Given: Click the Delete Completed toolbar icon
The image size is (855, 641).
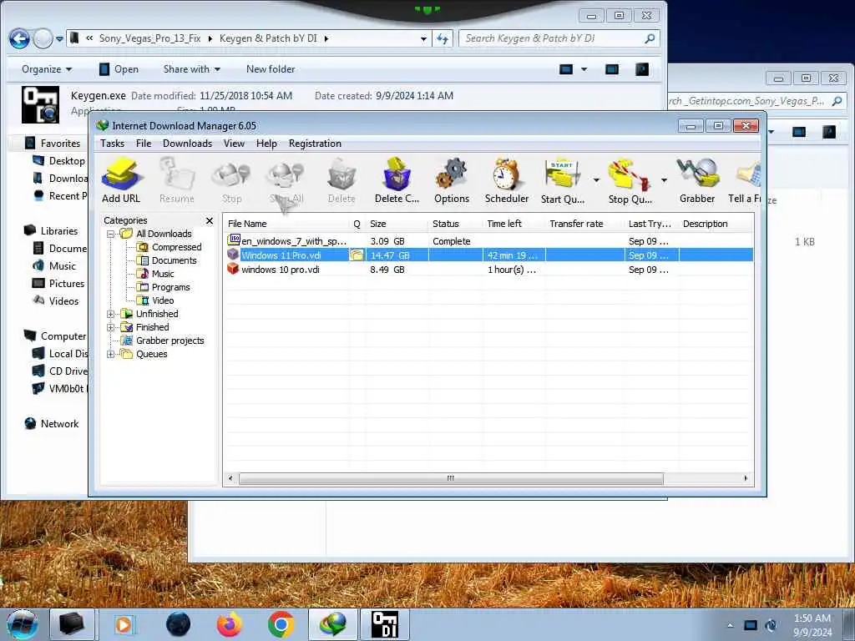Looking at the screenshot, I should [397, 180].
